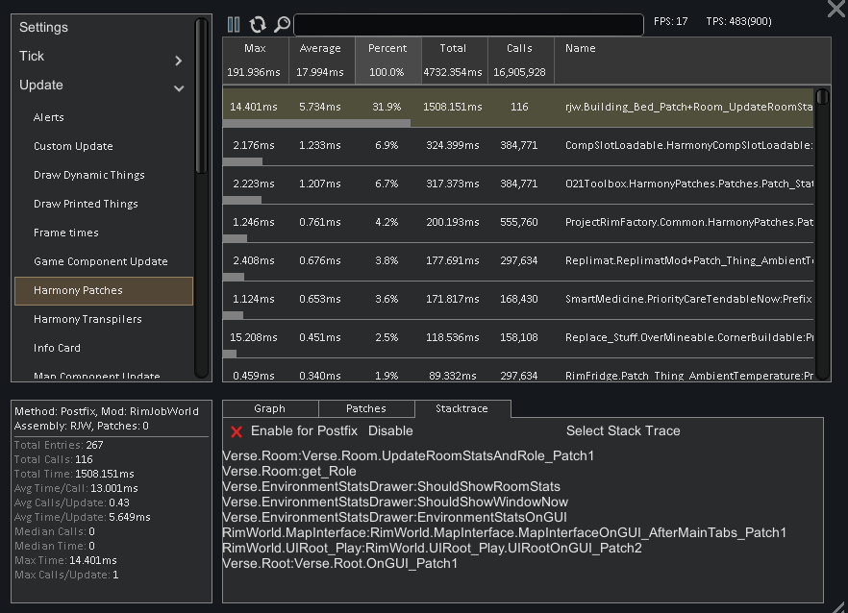848x613 pixels.
Task: Click the FPS: 17 readout
Action: coord(671,22)
